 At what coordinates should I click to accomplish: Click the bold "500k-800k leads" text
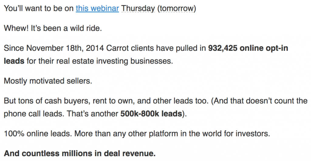click(151, 113)
